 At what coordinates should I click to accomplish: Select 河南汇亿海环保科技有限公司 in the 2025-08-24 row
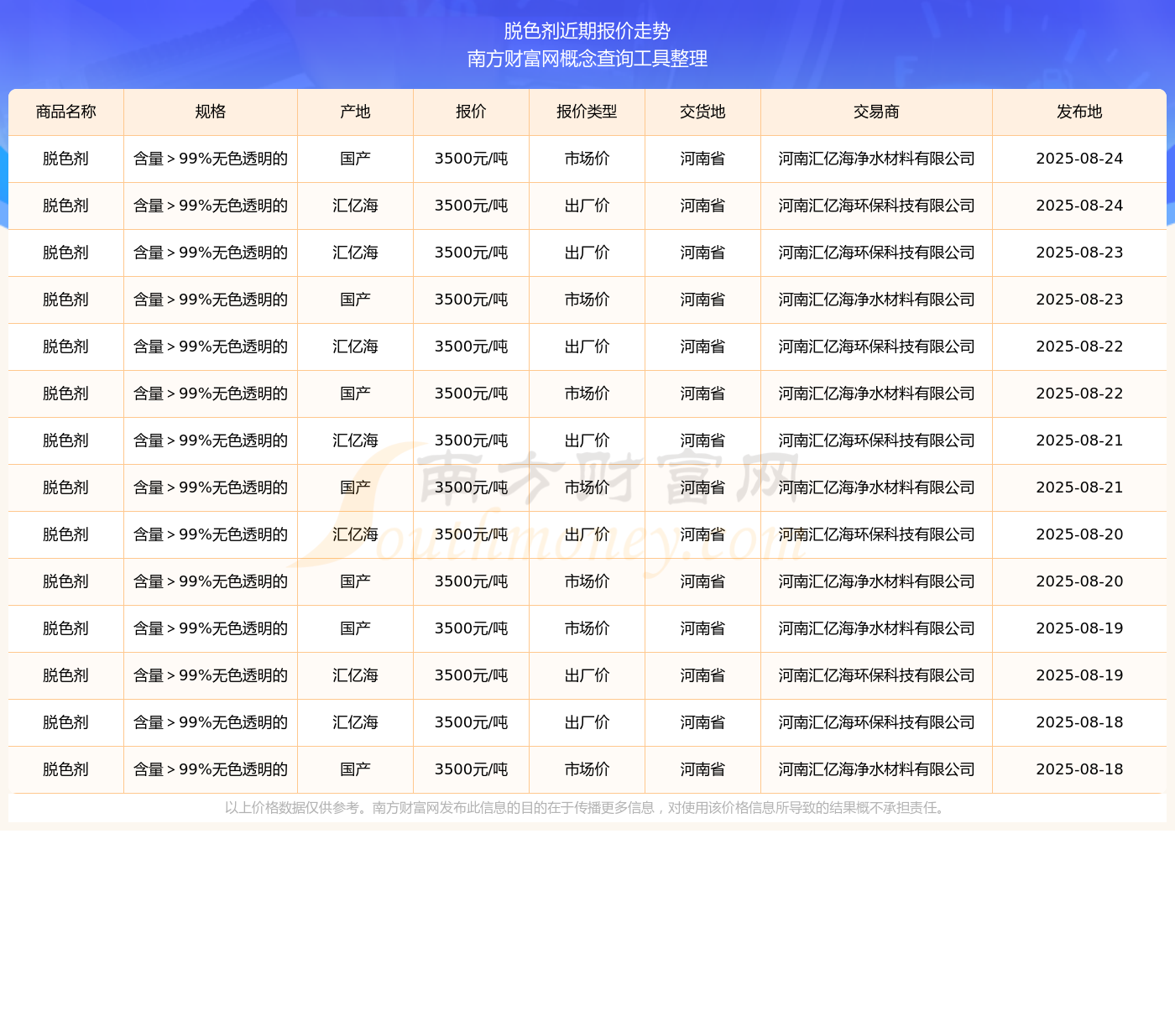click(876, 206)
